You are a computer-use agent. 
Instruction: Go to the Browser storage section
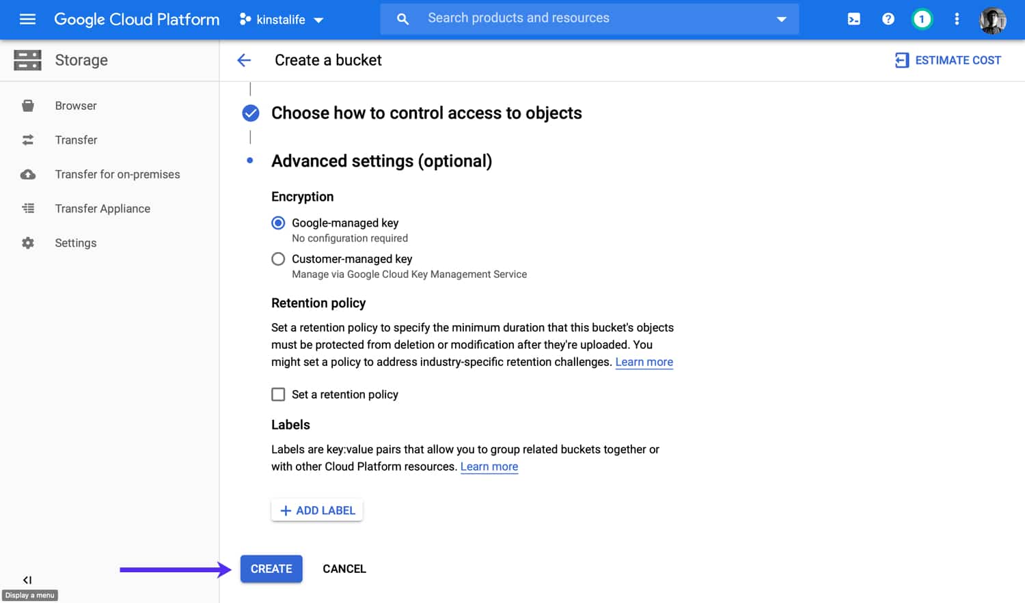[76, 105]
